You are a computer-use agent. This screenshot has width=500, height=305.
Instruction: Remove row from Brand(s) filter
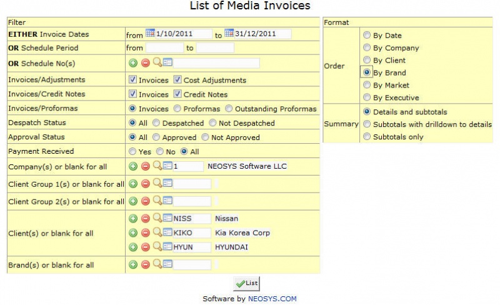pyautogui.click(x=146, y=264)
